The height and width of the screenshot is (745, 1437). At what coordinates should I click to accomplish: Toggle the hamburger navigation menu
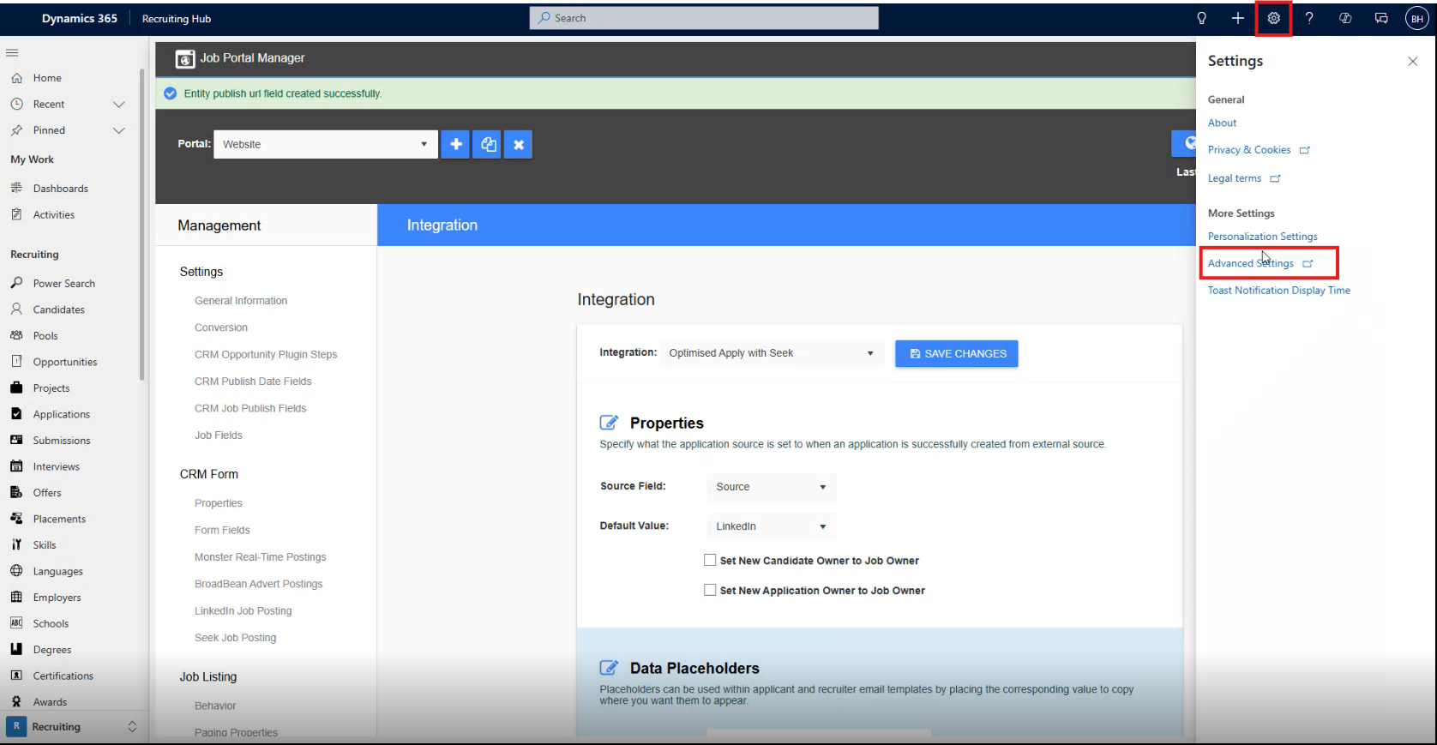[12, 52]
